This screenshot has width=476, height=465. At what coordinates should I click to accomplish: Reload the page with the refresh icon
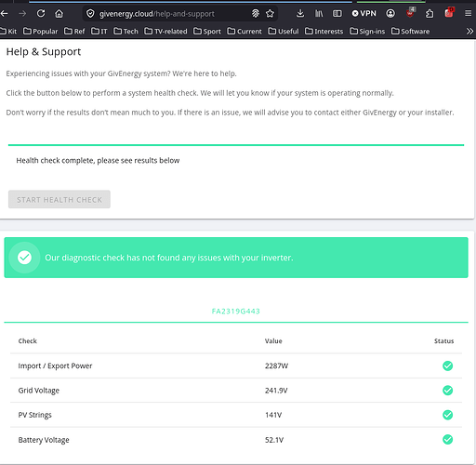(41, 13)
